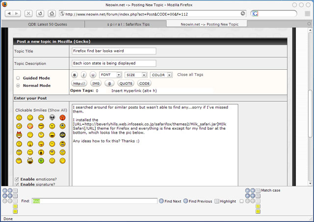Open the SIZE dropdown
Image resolution: width=314 pixels, height=222 pixels.
click(x=136, y=75)
